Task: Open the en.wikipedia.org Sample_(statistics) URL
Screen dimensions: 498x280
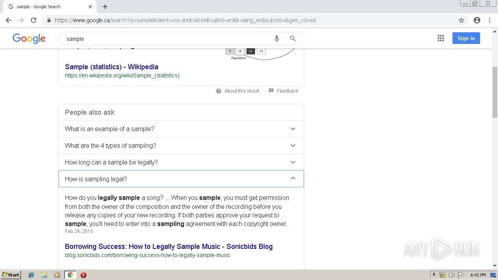Action: click(x=122, y=75)
